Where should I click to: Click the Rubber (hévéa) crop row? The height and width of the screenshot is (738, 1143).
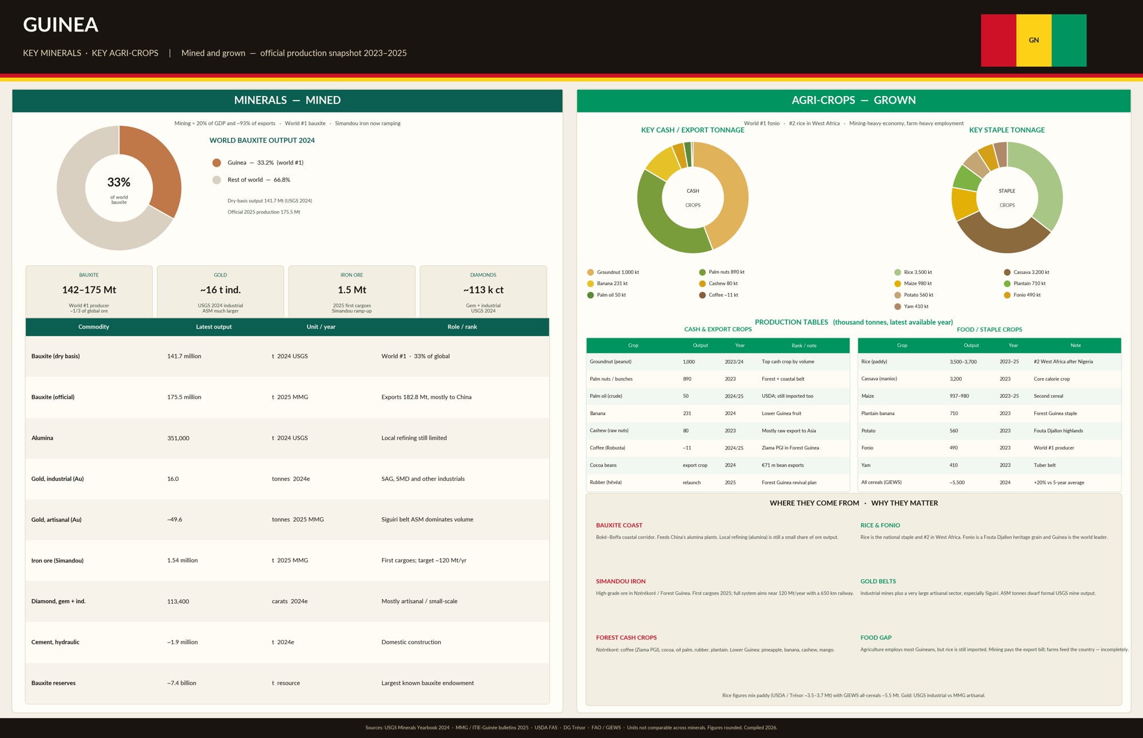pyautogui.click(x=718, y=482)
